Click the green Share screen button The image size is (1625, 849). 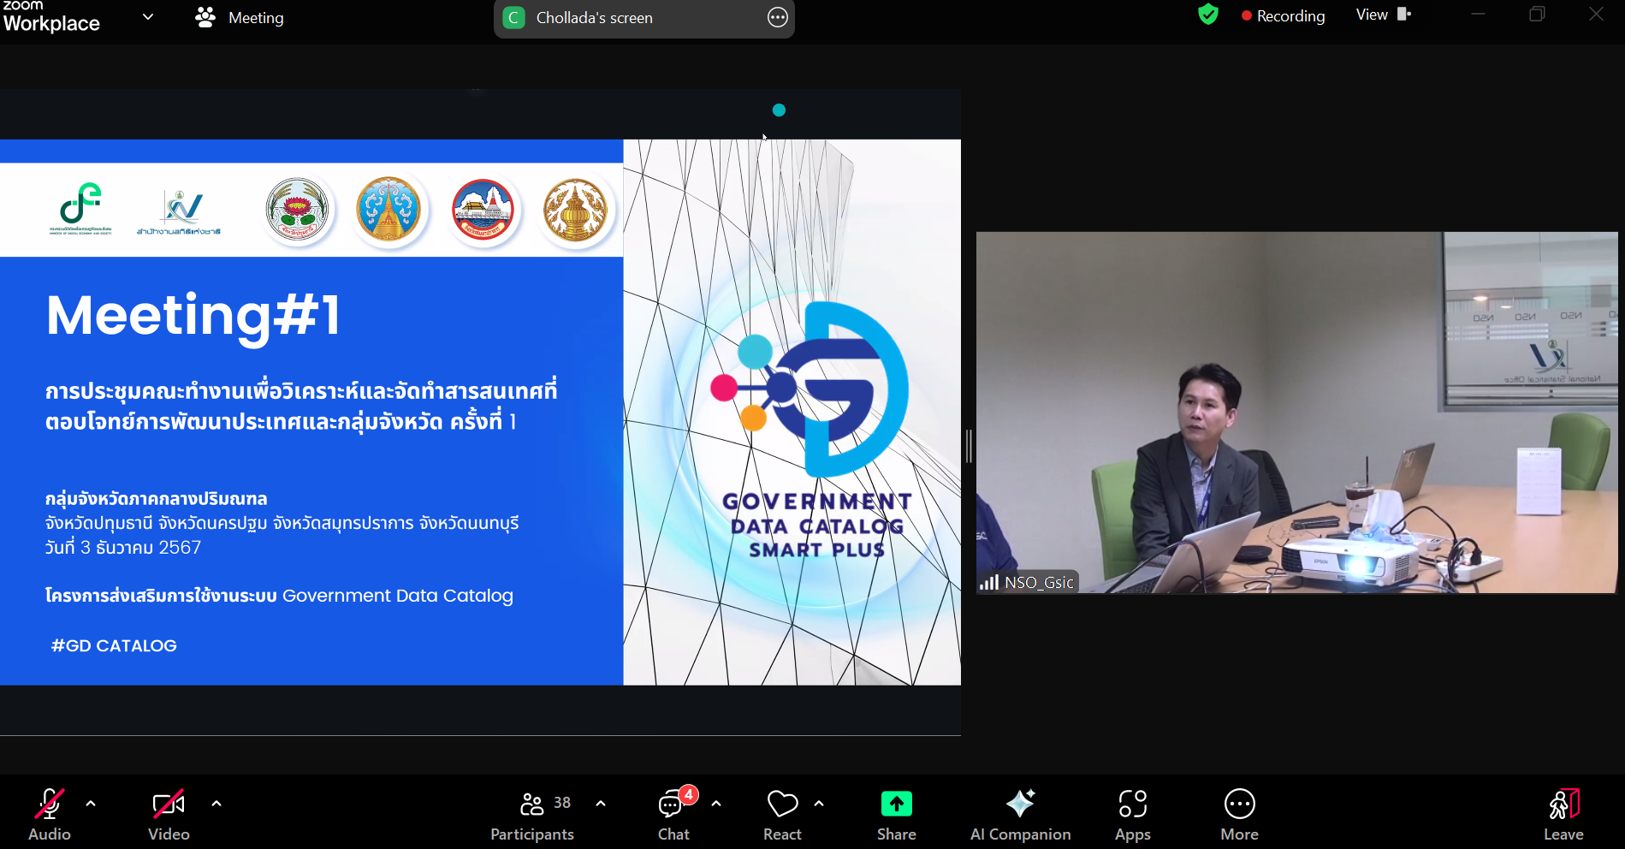pos(896,814)
